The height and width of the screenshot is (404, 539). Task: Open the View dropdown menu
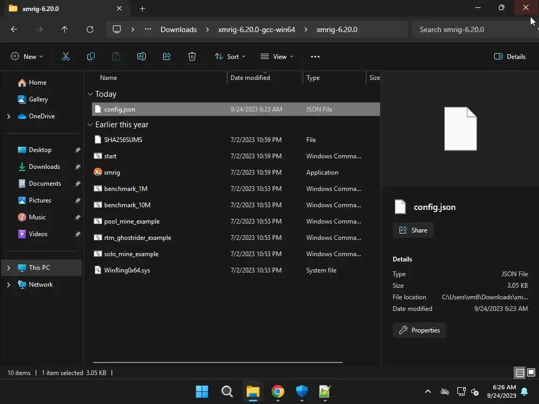click(x=277, y=57)
